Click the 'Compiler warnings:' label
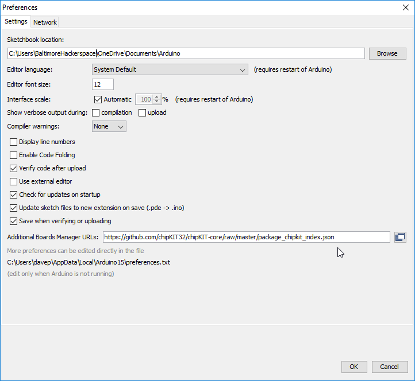415x381 pixels. pyautogui.click(x=33, y=126)
